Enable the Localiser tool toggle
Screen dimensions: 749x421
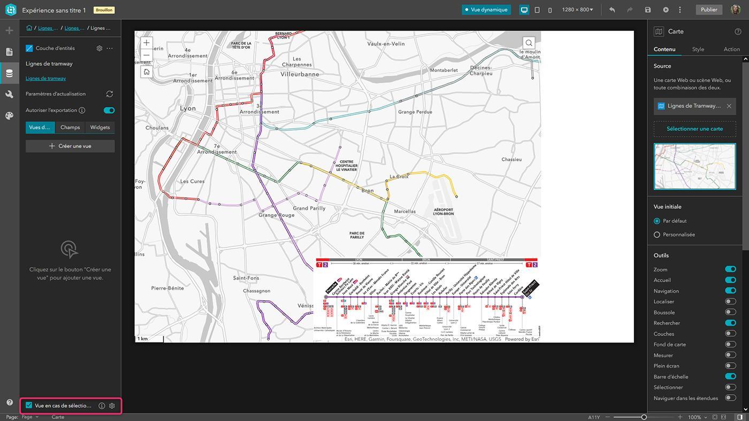tap(730, 301)
